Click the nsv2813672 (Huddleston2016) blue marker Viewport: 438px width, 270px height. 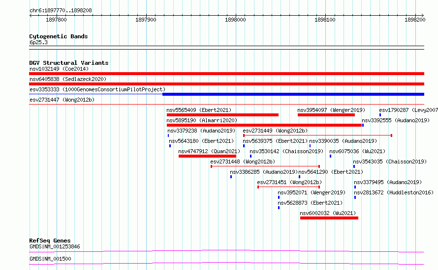[355, 197]
